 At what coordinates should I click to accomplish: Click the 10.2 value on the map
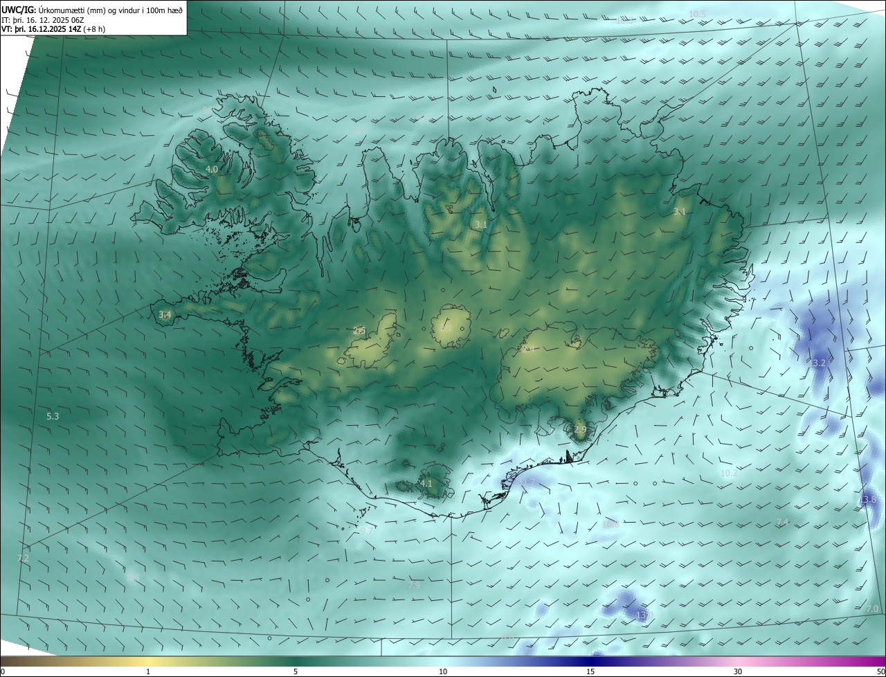point(729,473)
